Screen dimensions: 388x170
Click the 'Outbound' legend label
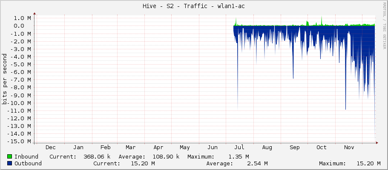tap(28, 163)
